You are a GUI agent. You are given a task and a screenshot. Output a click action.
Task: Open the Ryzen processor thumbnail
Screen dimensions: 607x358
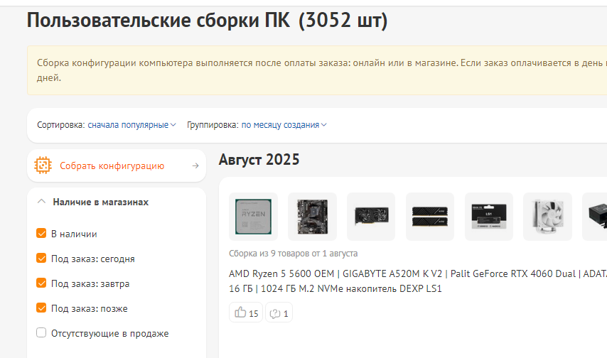(253, 217)
